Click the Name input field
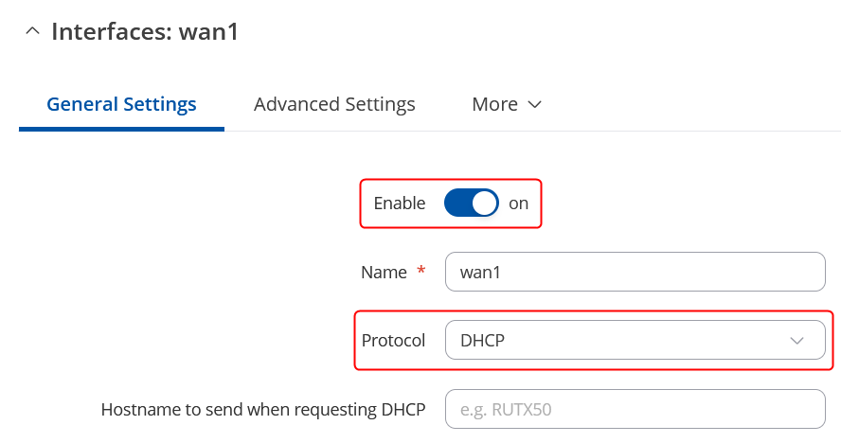The height and width of the screenshot is (443, 841). [635, 272]
